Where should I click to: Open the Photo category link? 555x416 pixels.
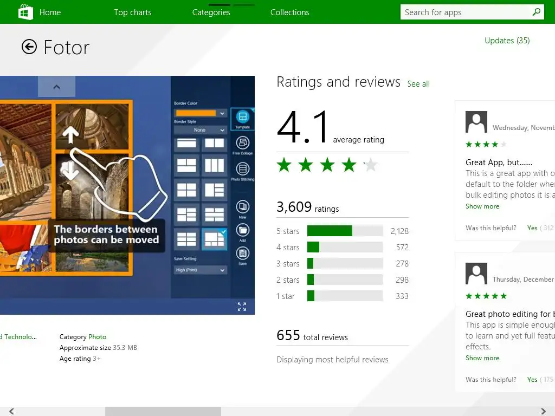coord(98,337)
